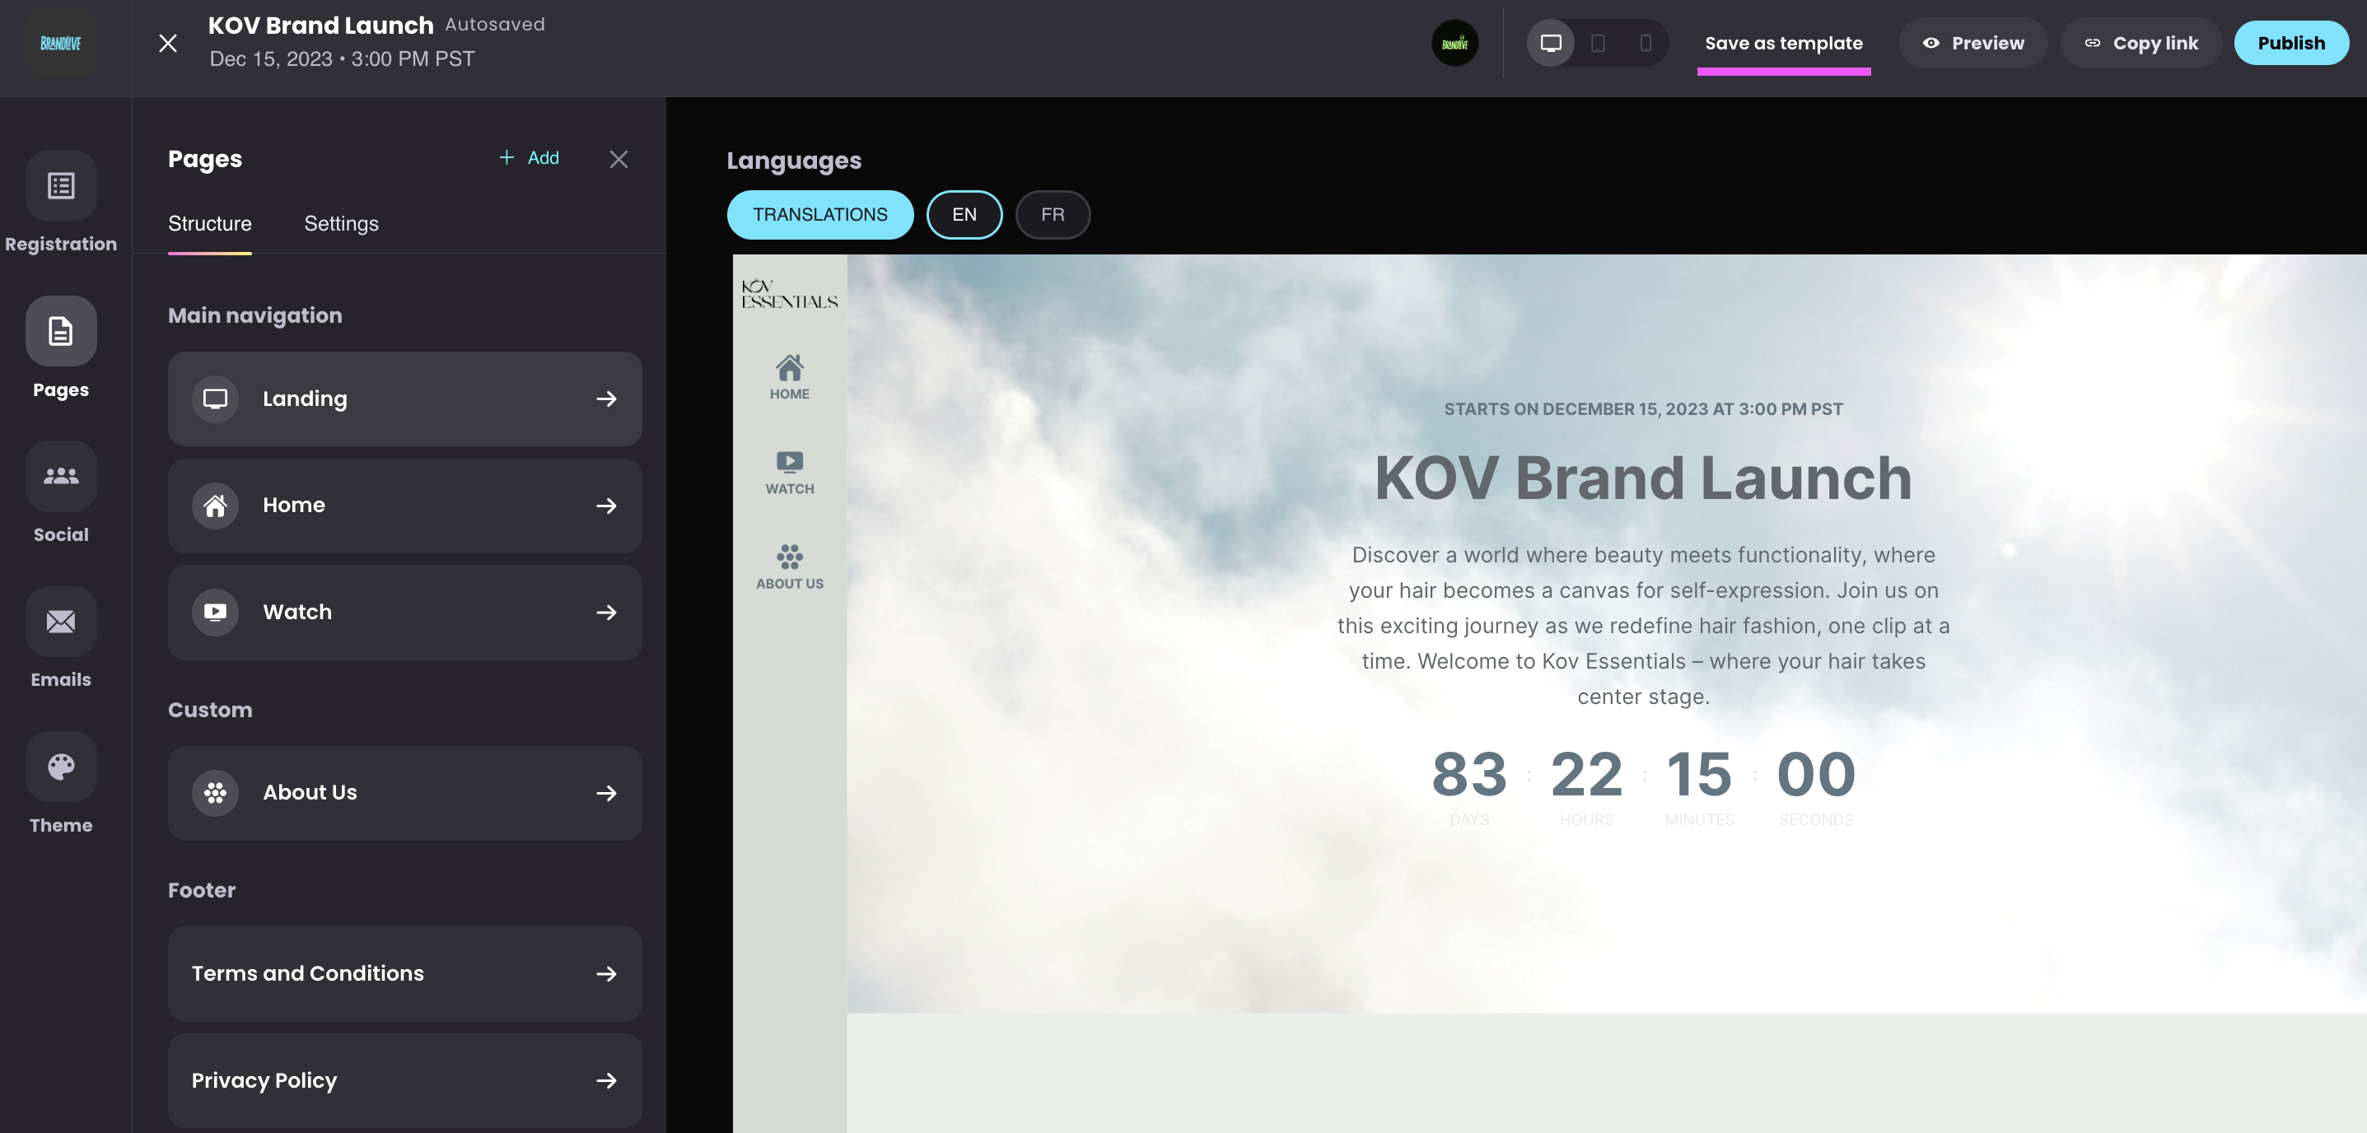The image size is (2367, 1133).
Task: Click the Discover a world description paragraph
Action: pyautogui.click(x=1643, y=626)
